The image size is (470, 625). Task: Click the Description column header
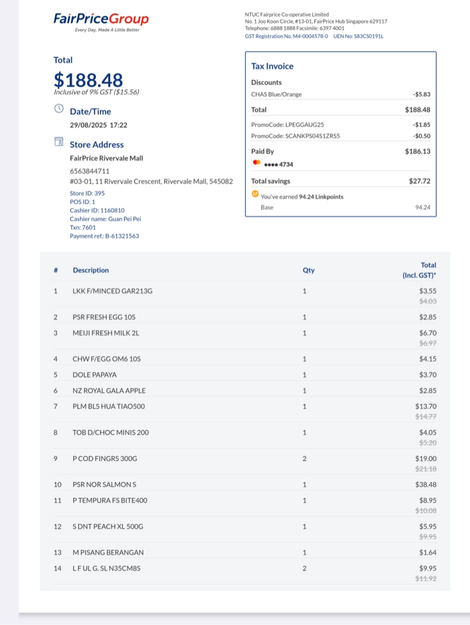tap(91, 270)
